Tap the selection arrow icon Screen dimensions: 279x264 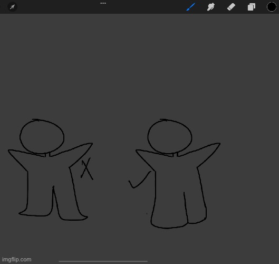(x=12, y=7)
